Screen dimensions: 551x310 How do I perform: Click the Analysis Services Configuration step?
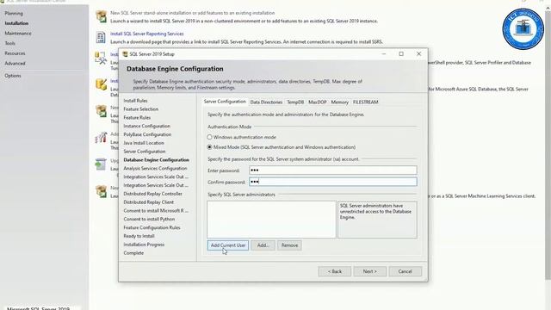point(155,168)
